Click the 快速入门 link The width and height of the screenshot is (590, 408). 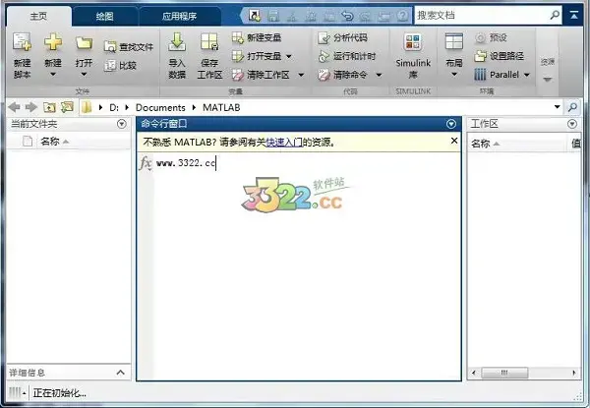[284, 143]
